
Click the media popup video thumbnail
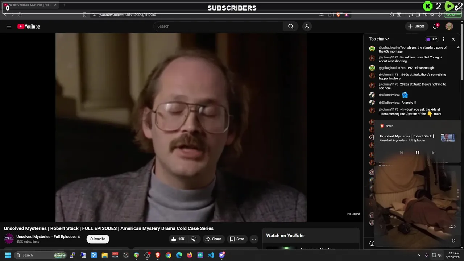448,138
